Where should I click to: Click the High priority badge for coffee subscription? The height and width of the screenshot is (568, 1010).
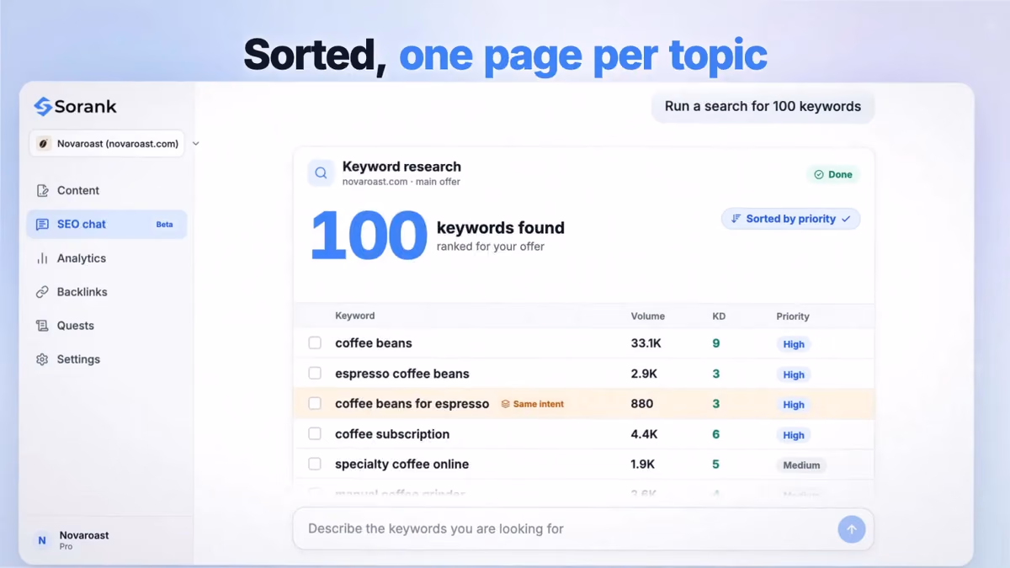(794, 435)
